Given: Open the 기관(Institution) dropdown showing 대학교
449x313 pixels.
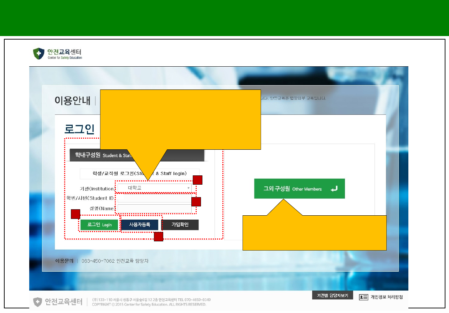Looking at the screenshot, I should [153, 188].
